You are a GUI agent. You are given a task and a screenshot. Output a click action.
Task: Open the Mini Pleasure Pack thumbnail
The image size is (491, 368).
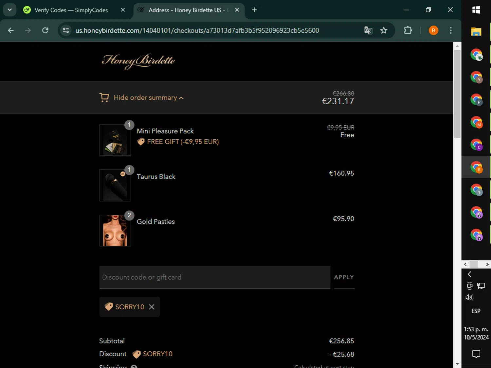115,140
